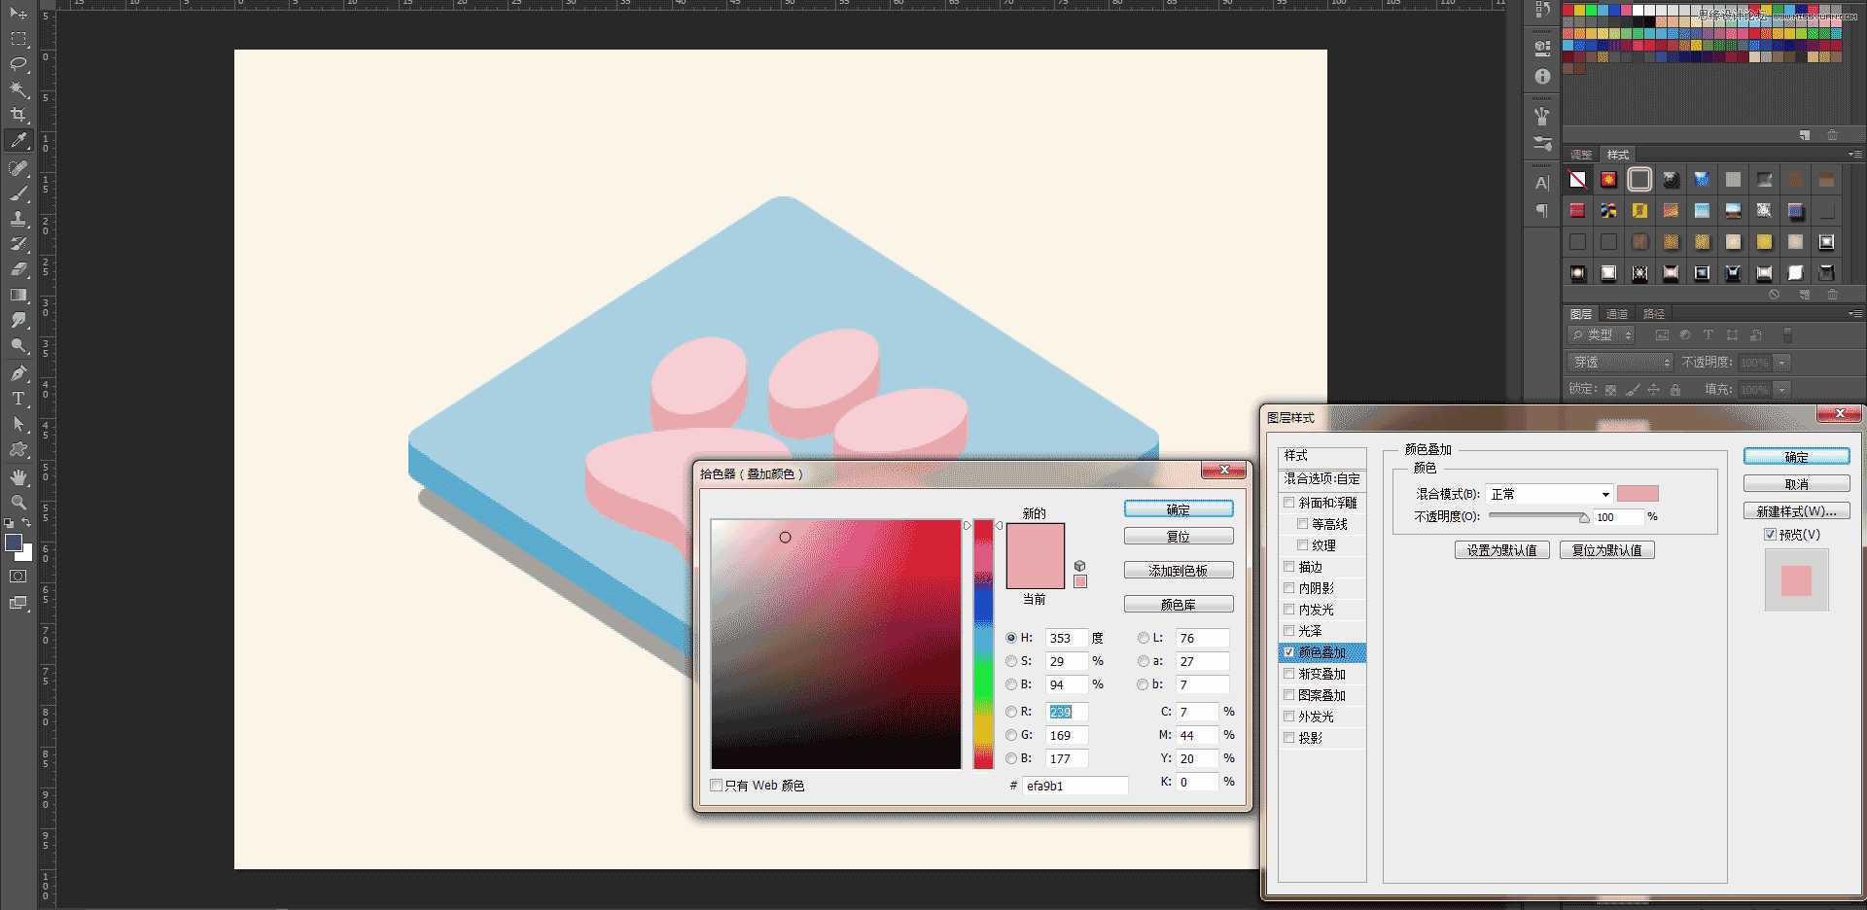The width and height of the screenshot is (1867, 910).
Task: Pick the Clone Stamp tool
Action: 19,219
